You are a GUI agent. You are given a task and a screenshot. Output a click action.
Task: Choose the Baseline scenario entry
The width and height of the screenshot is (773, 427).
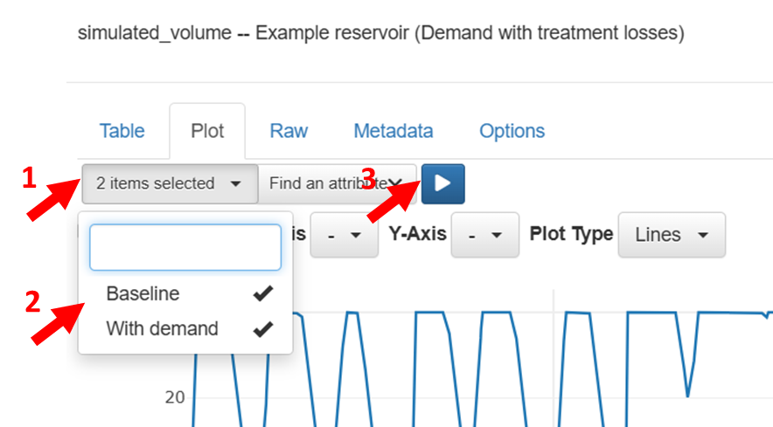143,294
